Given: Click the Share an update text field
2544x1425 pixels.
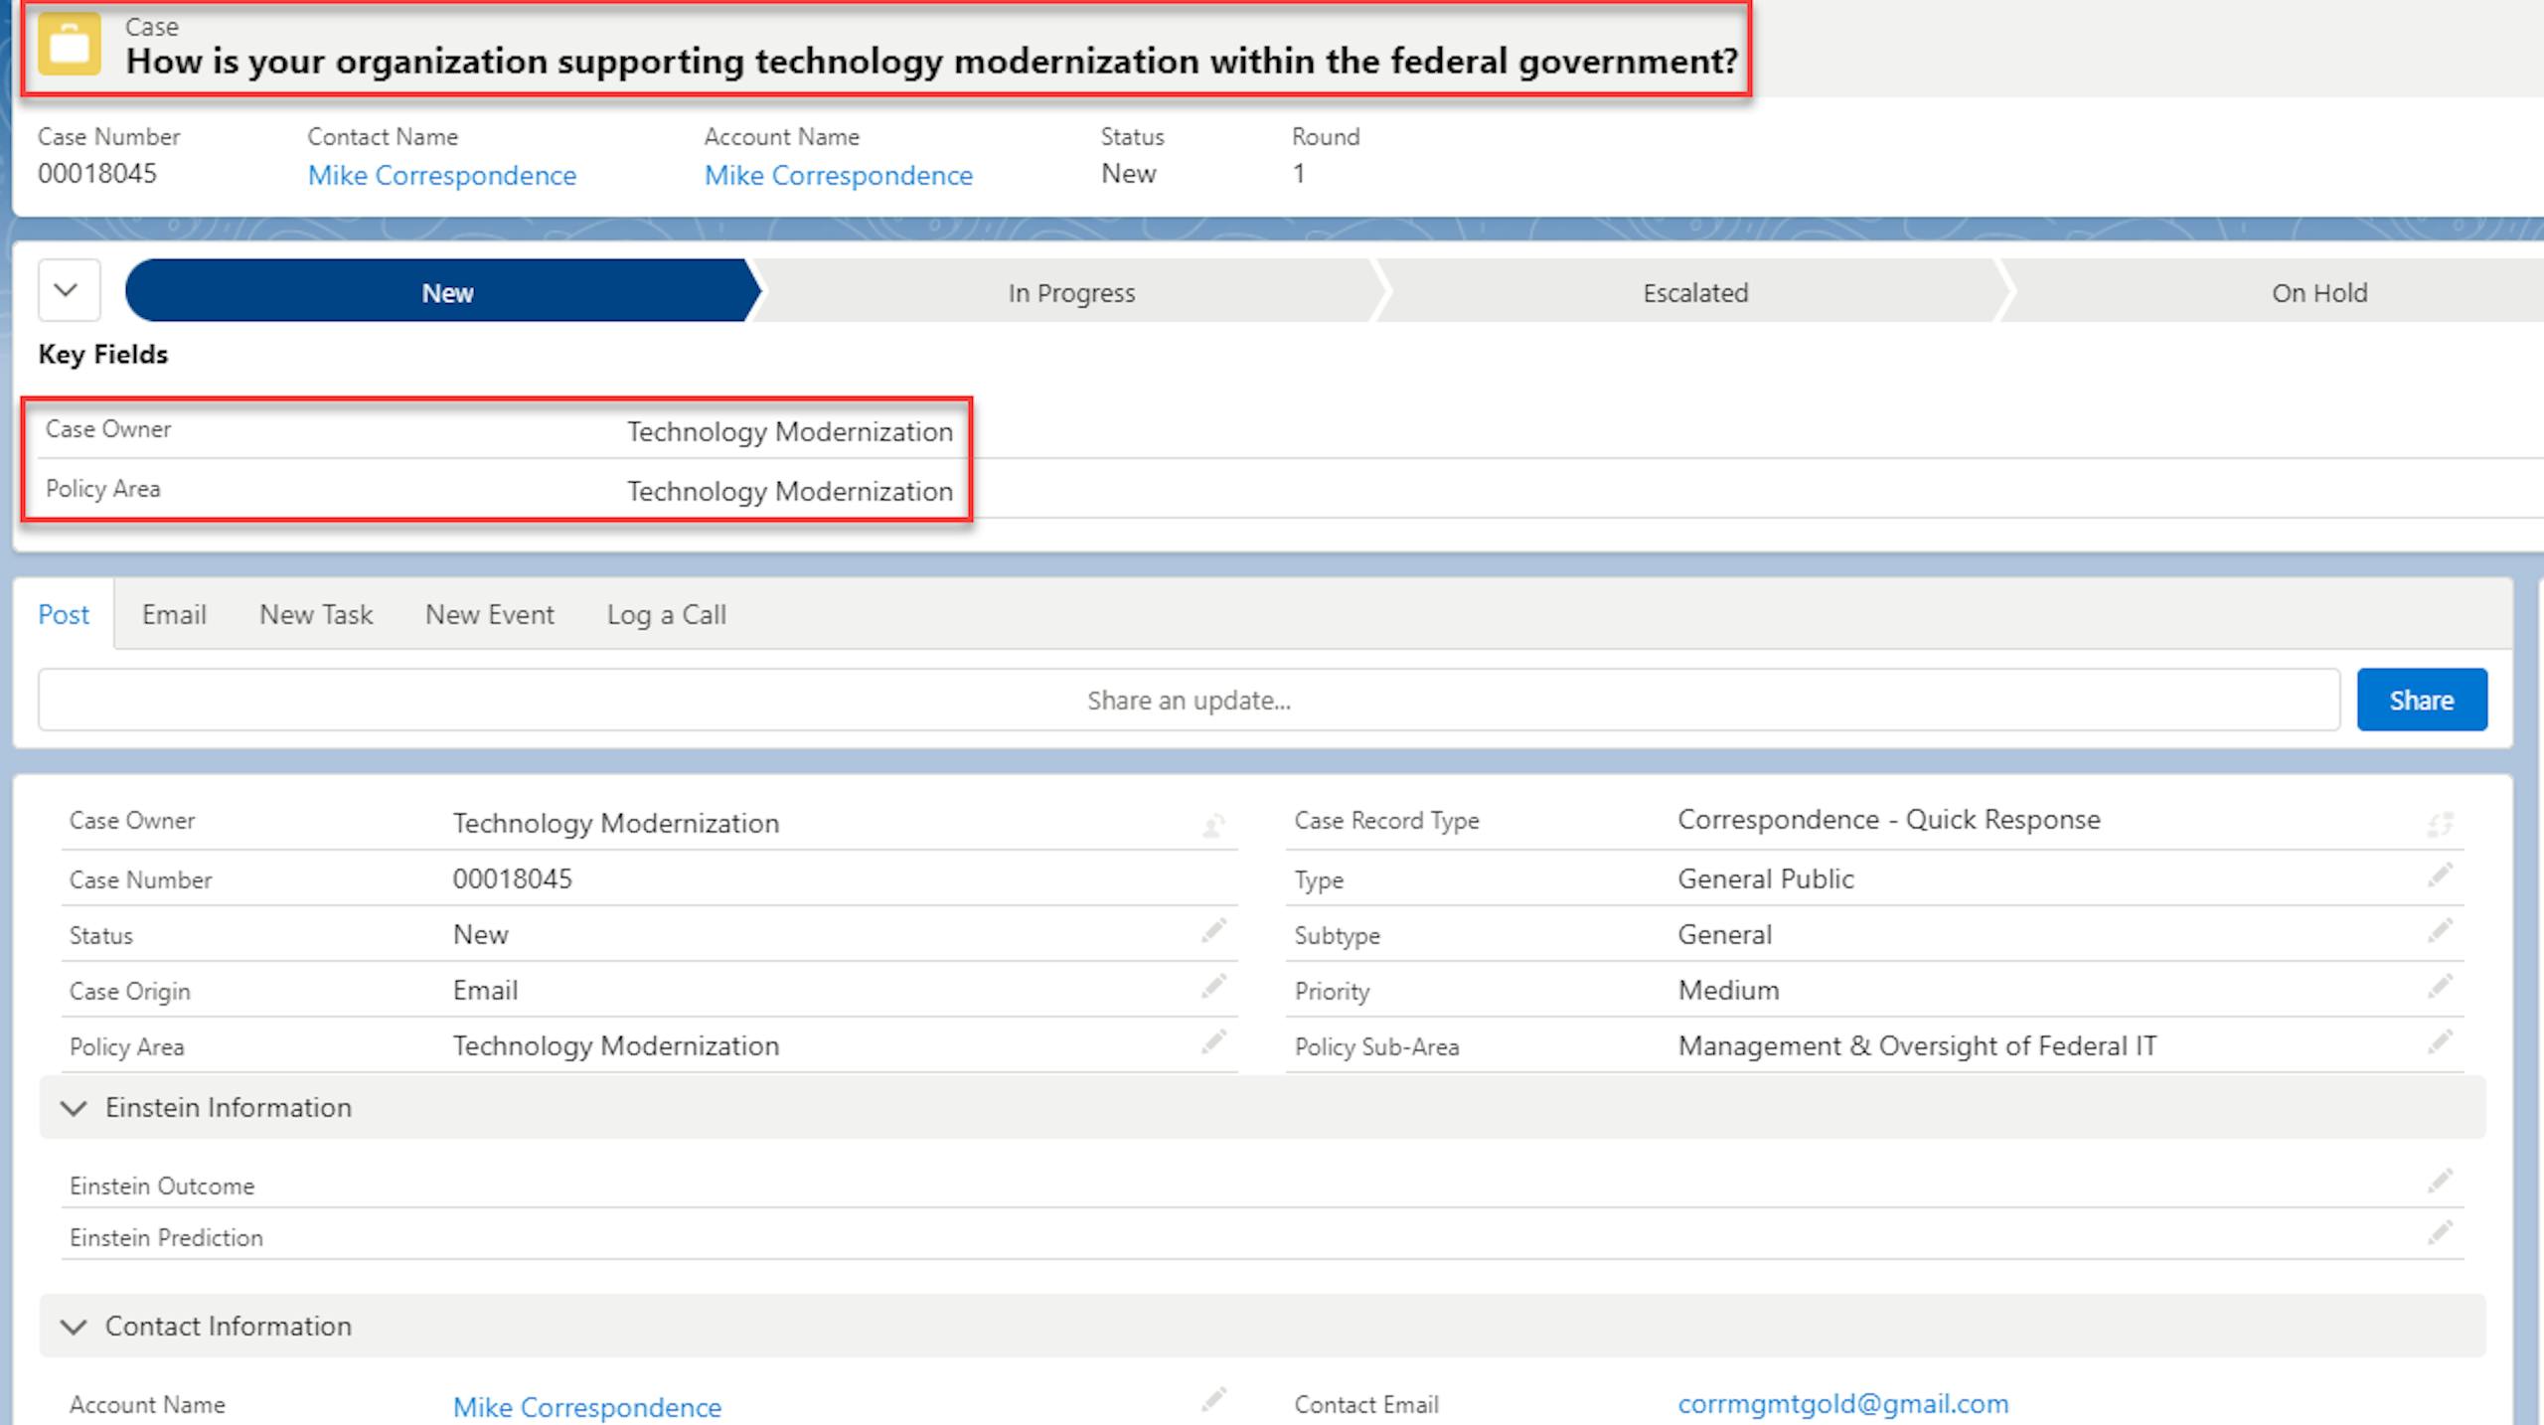Looking at the screenshot, I should coord(1189,701).
